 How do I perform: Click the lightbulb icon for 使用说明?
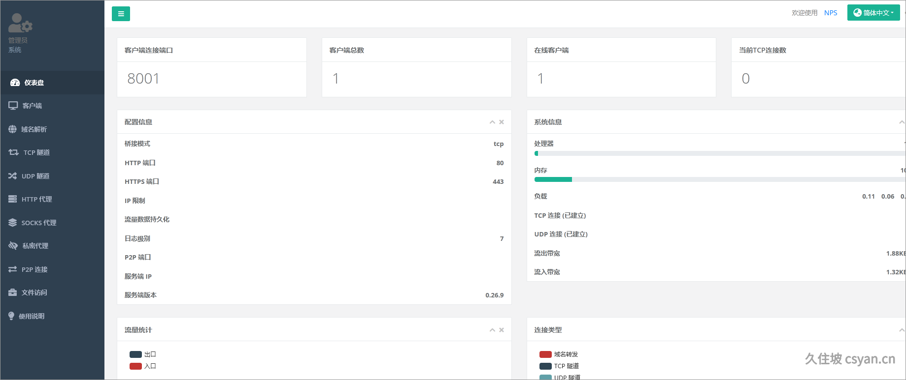click(x=11, y=316)
